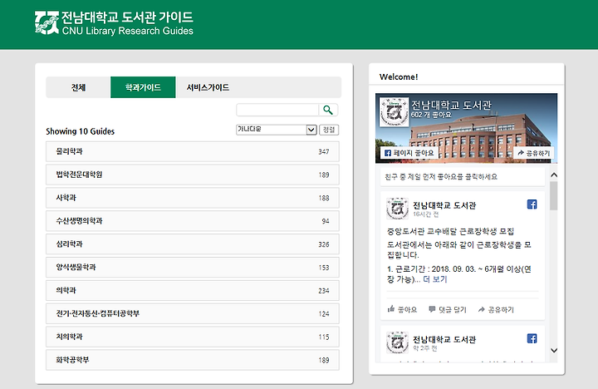Click the 공유하기 button on the Facebook banner
This screenshot has height=389, width=598.
click(x=533, y=153)
